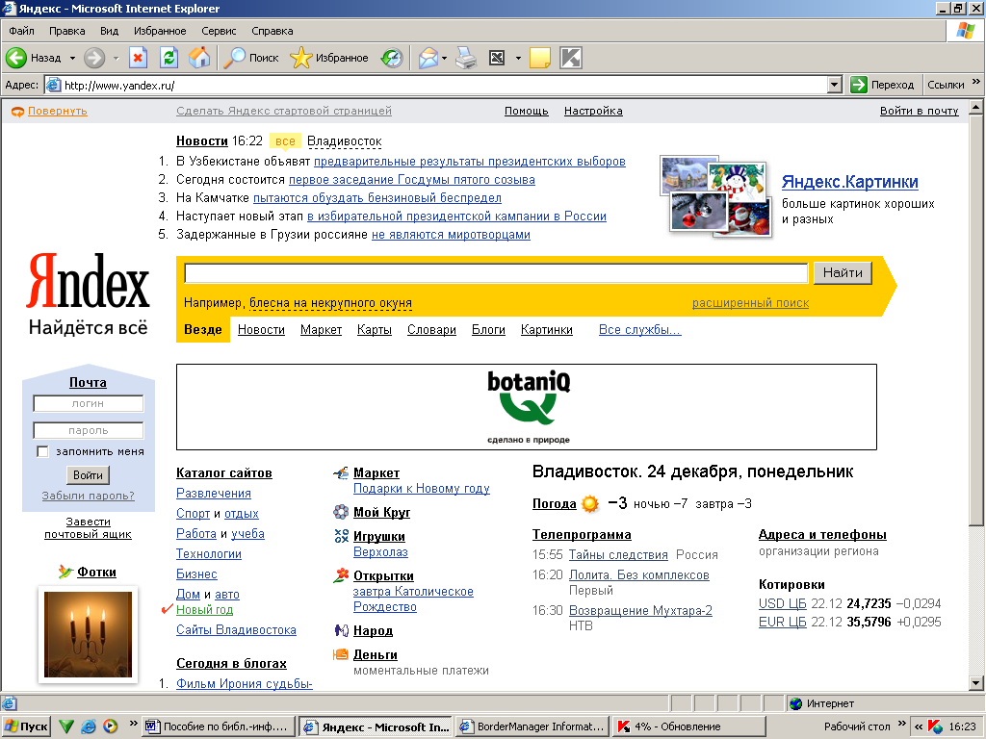Open the Вид menu
986x739 pixels.
point(109,31)
